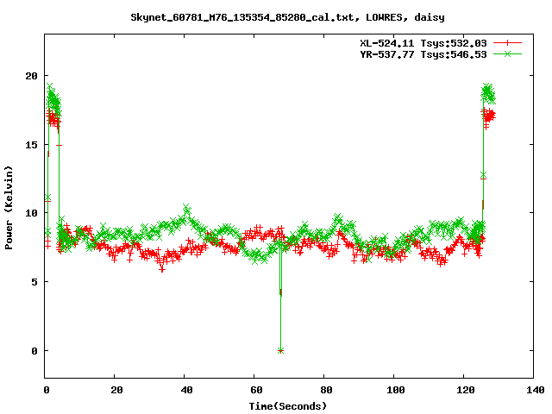Click the y-axis tick label 10
The image size is (552, 414).
pos(31,213)
